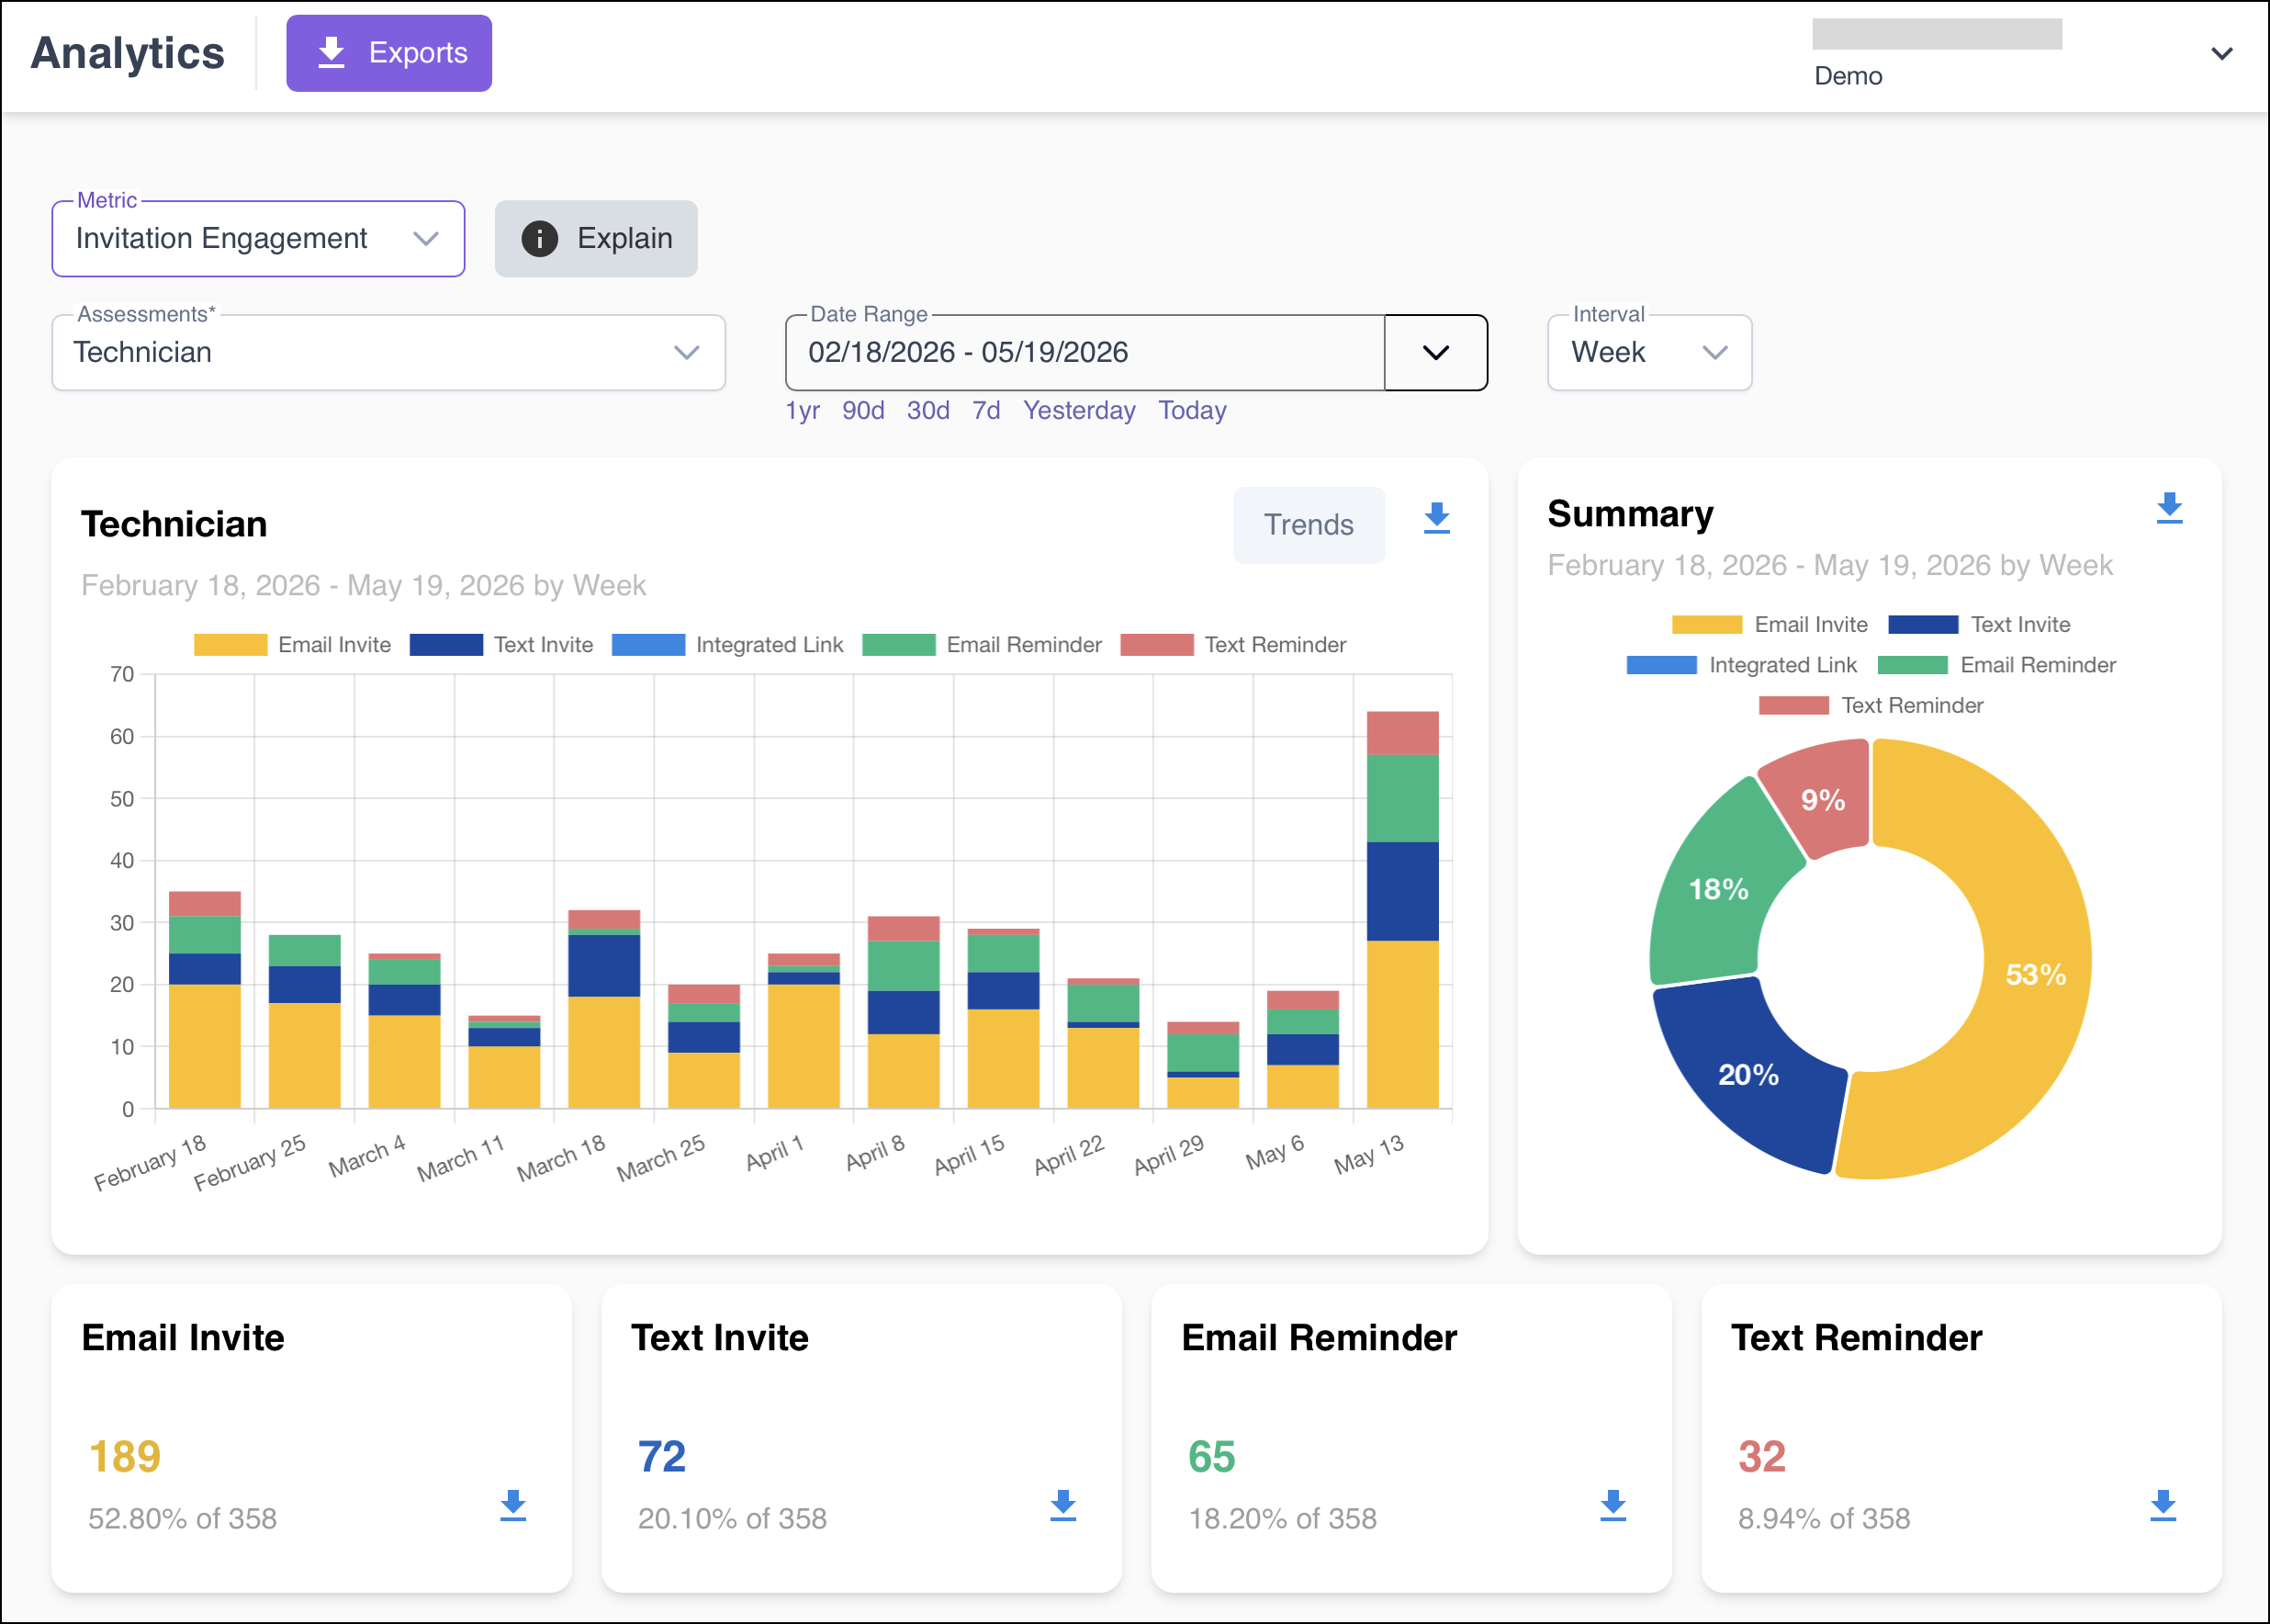Screen dimensions: 2270x1624
Task: Toggle Email Invite series in bar chart legend
Action: pos(293,645)
